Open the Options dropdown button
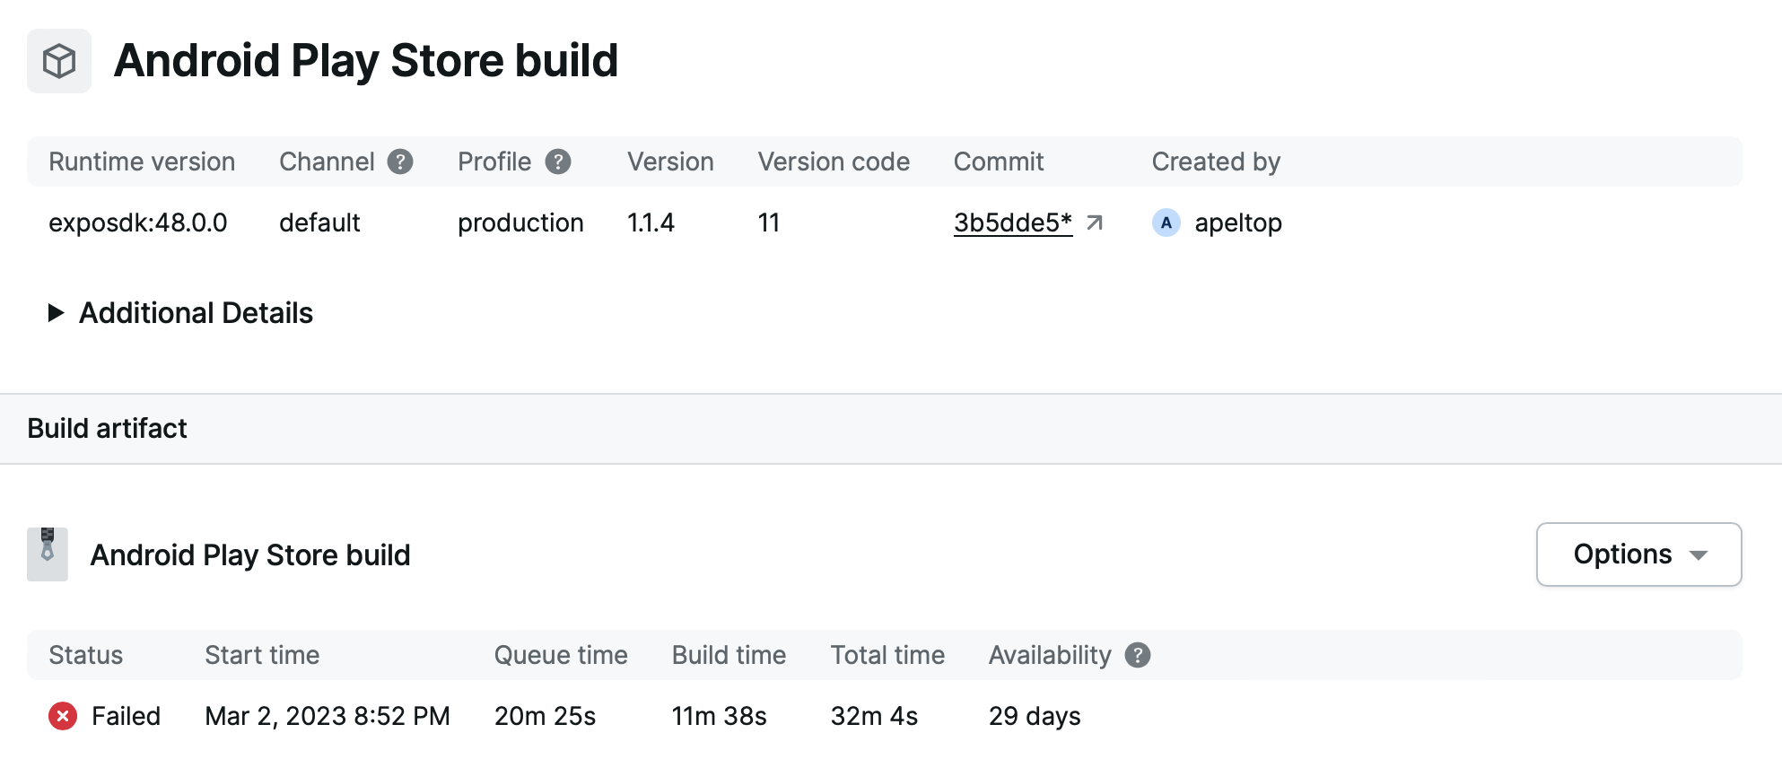This screenshot has width=1782, height=768. pos(1638,554)
